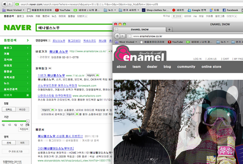
Task: Select 정확도 sort option
Action: (x=9, y=109)
